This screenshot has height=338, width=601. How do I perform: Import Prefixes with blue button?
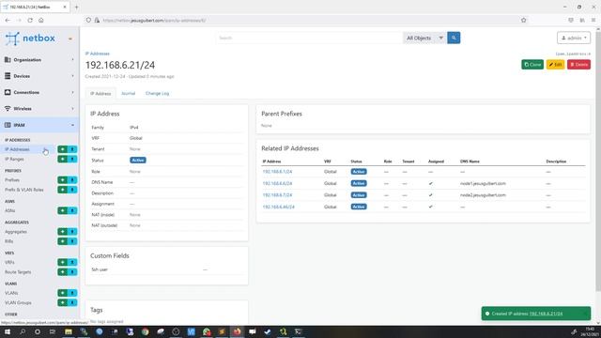(x=72, y=180)
